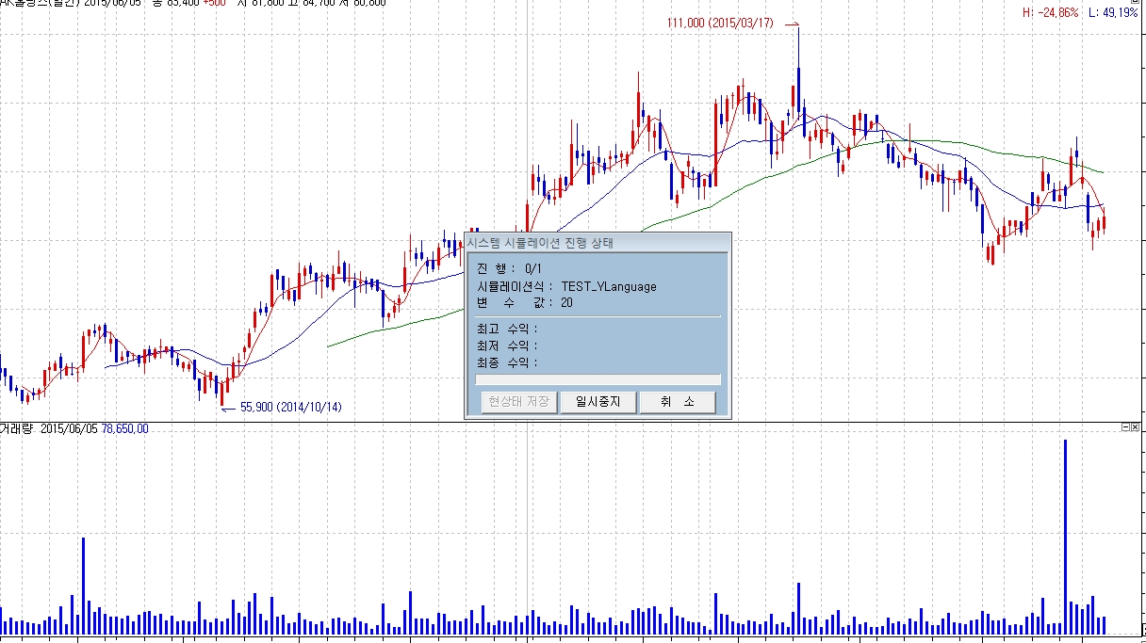Screen dimensions: 1146x643
Task: Click the greyed-out 현상태 저장 button
Action: click(518, 402)
